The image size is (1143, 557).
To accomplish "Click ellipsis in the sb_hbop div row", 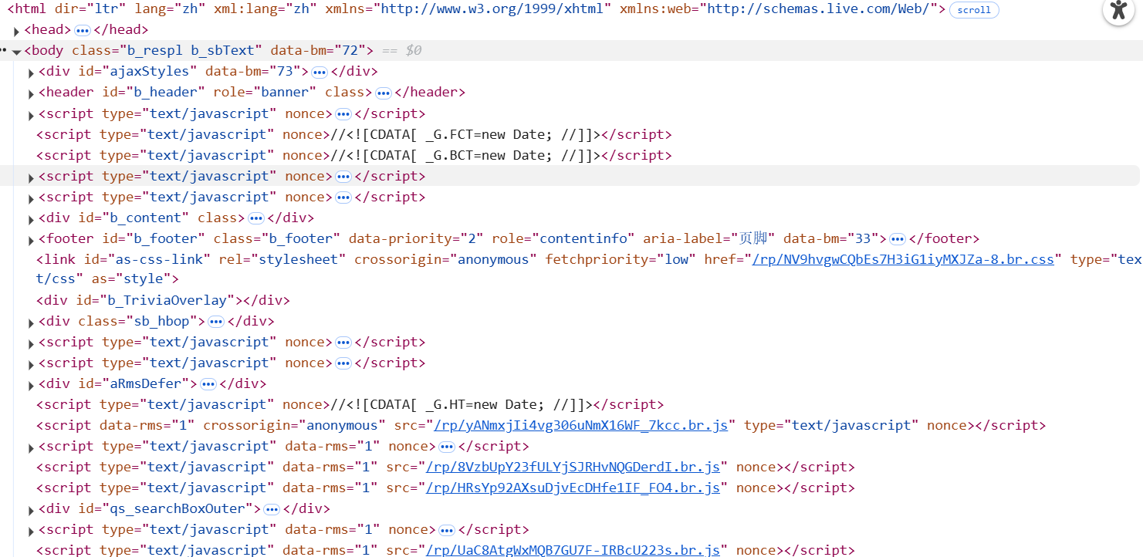I will pyautogui.click(x=216, y=322).
